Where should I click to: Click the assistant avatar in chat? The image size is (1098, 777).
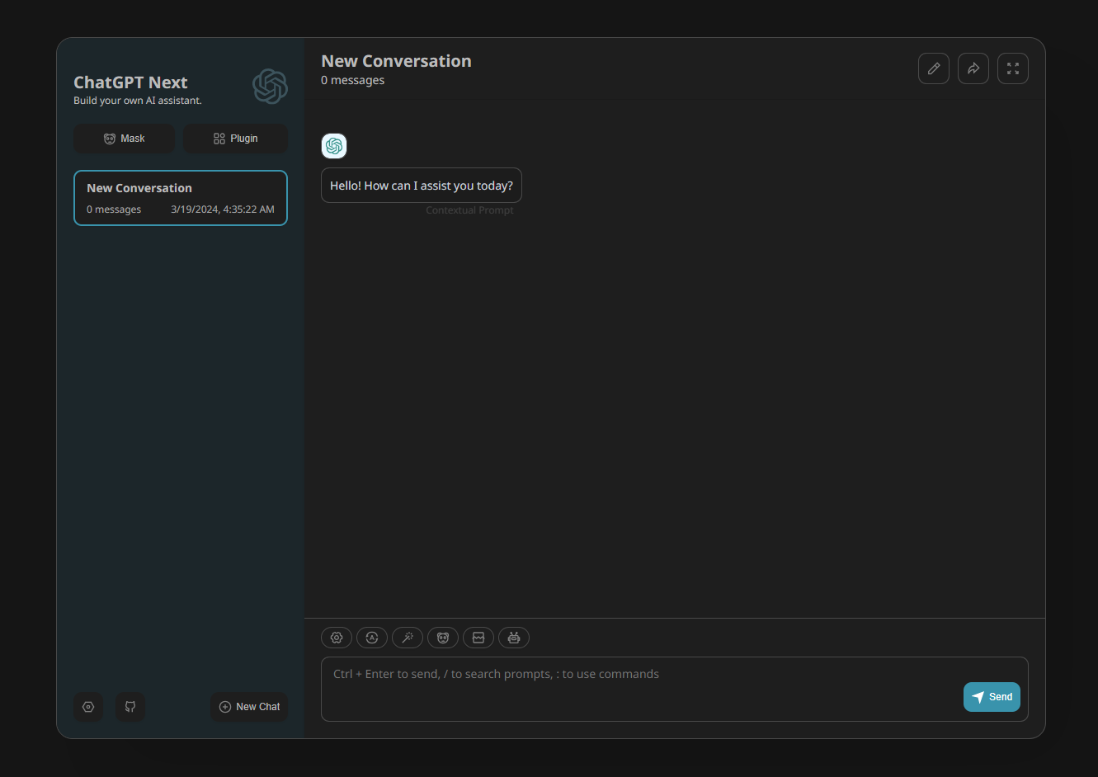point(334,146)
